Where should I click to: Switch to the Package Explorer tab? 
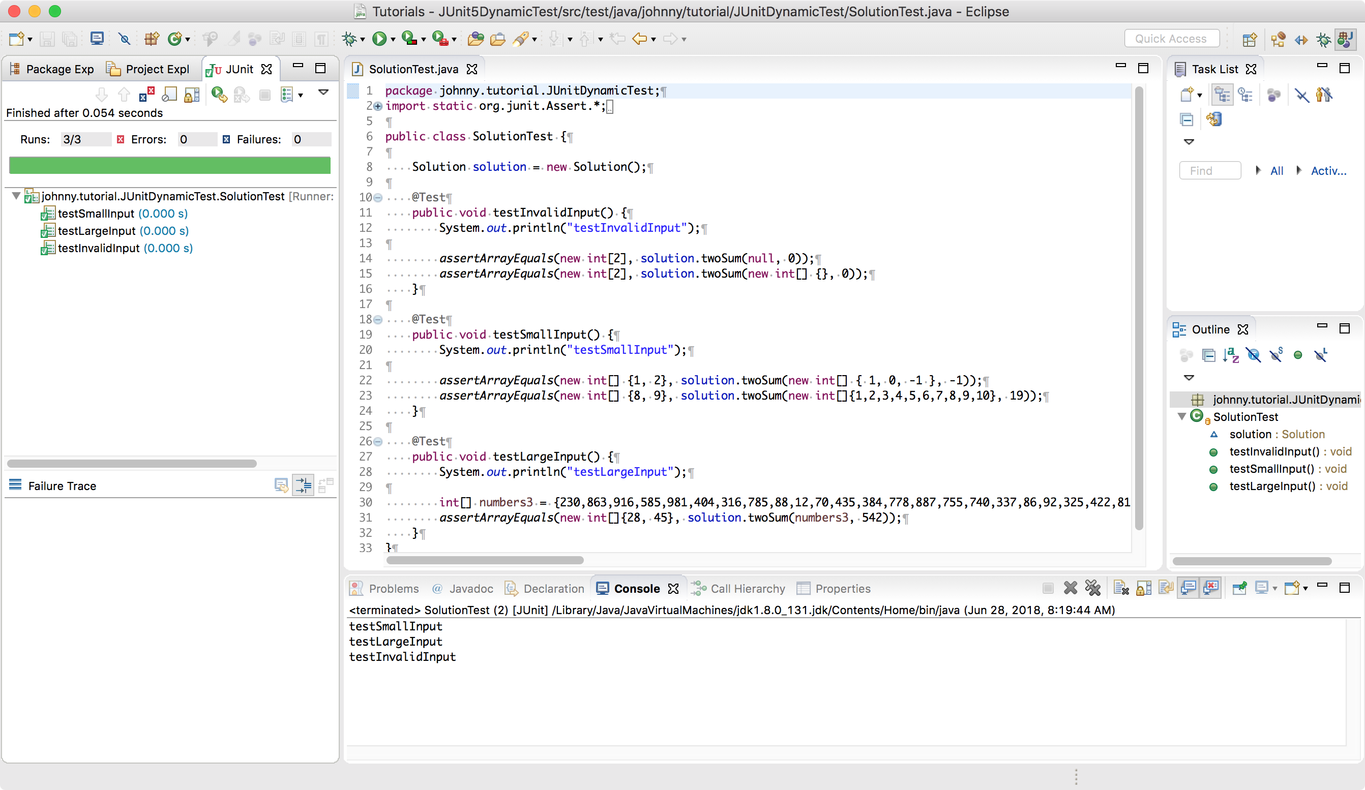pyautogui.click(x=52, y=69)
